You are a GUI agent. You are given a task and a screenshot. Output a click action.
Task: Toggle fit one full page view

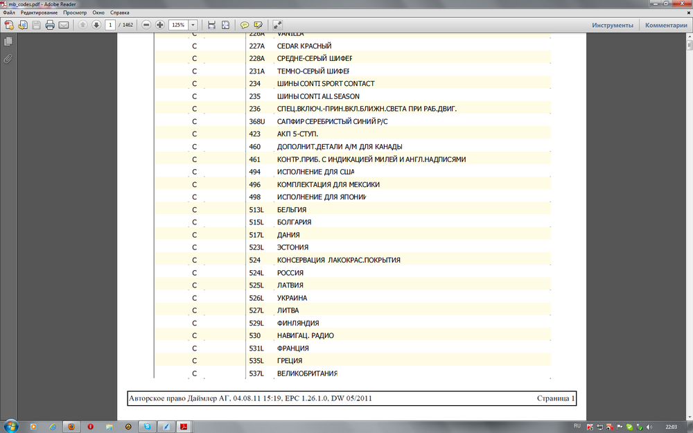pyautogui.click(x=225, y=25)
